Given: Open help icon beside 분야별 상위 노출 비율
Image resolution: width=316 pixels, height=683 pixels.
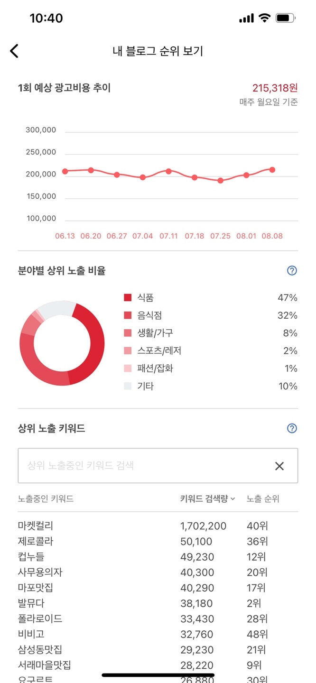Looking at the screenshot, I should [292, 271].
